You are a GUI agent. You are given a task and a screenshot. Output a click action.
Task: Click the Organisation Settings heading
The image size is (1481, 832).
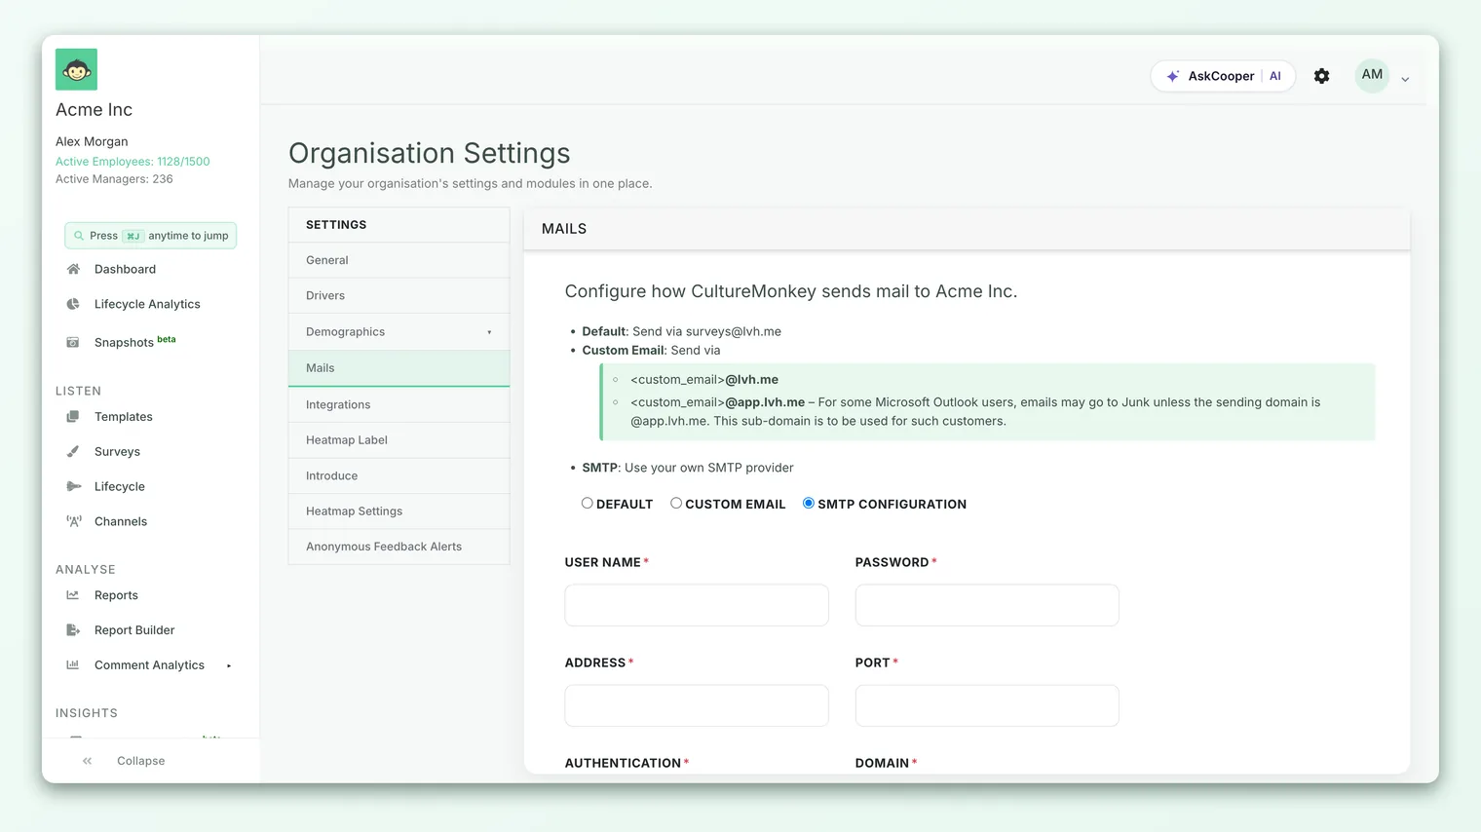tap(430, 153)
